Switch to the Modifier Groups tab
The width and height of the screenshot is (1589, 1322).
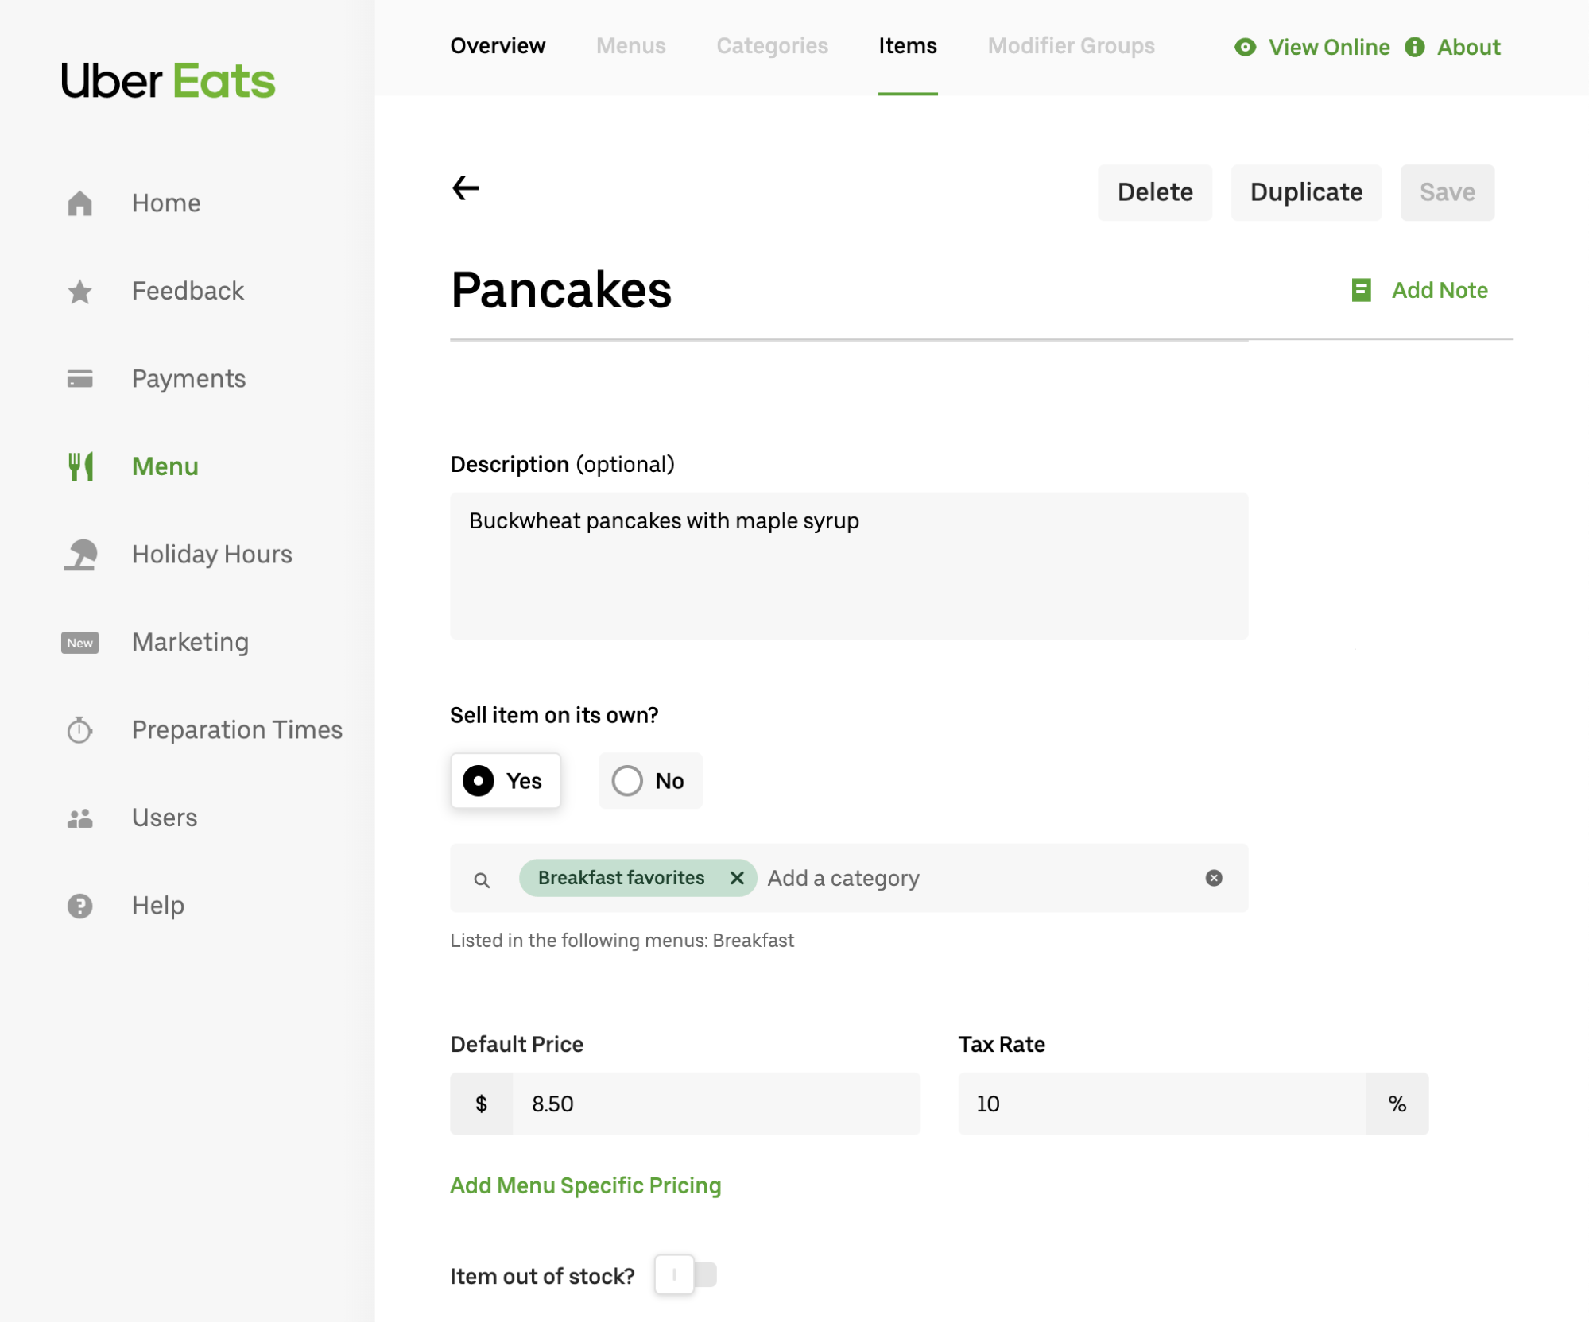(1072, 48)
